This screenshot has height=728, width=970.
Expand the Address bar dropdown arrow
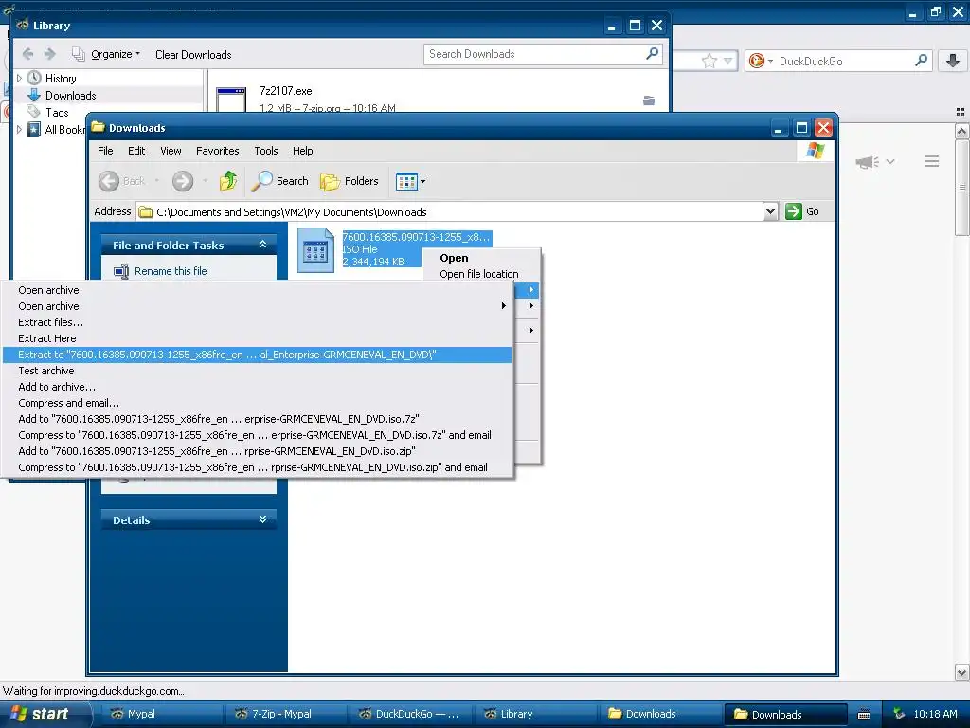coord(770,211)
